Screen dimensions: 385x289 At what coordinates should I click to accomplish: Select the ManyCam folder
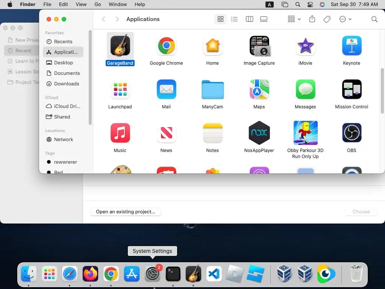212,90
